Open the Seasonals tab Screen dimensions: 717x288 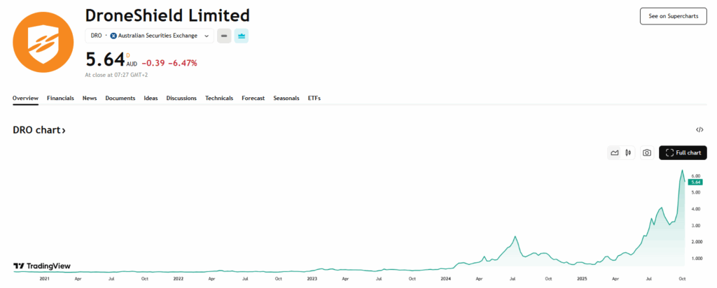286,99
